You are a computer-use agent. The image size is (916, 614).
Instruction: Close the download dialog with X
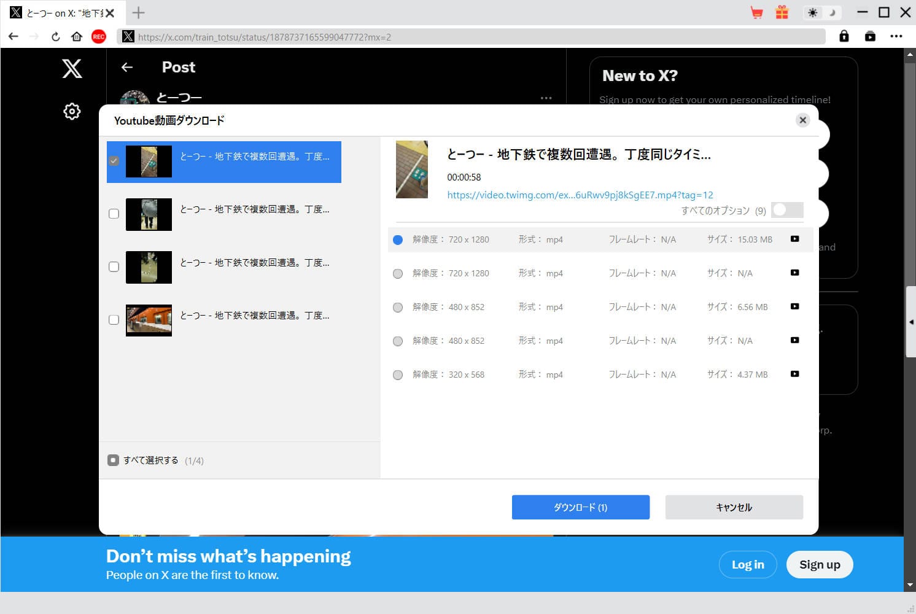[x=802, y=120]
